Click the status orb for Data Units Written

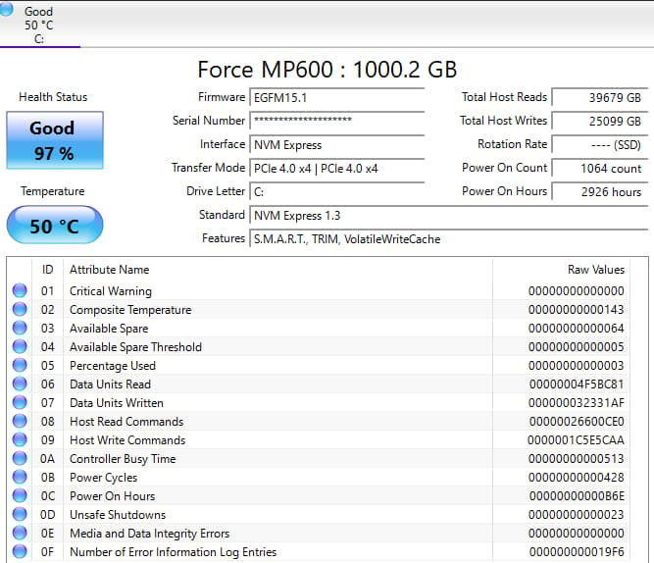point(20,402)
